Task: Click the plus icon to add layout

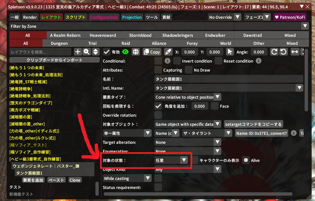Action: pos(78,52)
